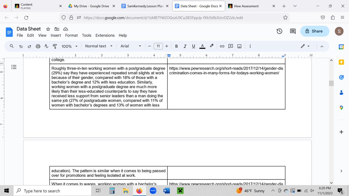Screen dimensions: 349x196
Task: Toggle bold formatting
Action: tap(177, 46)
